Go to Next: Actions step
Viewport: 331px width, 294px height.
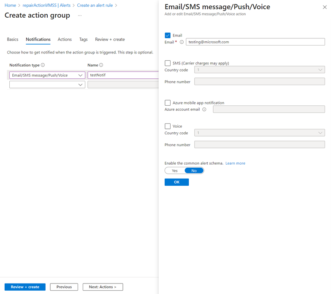103,287
